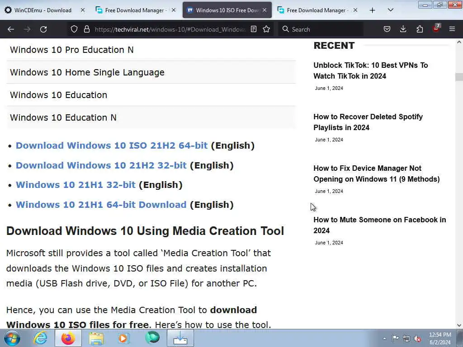Click the network tray icon
This screenshot has width=463, height=347.
click(x=406, y=338)
